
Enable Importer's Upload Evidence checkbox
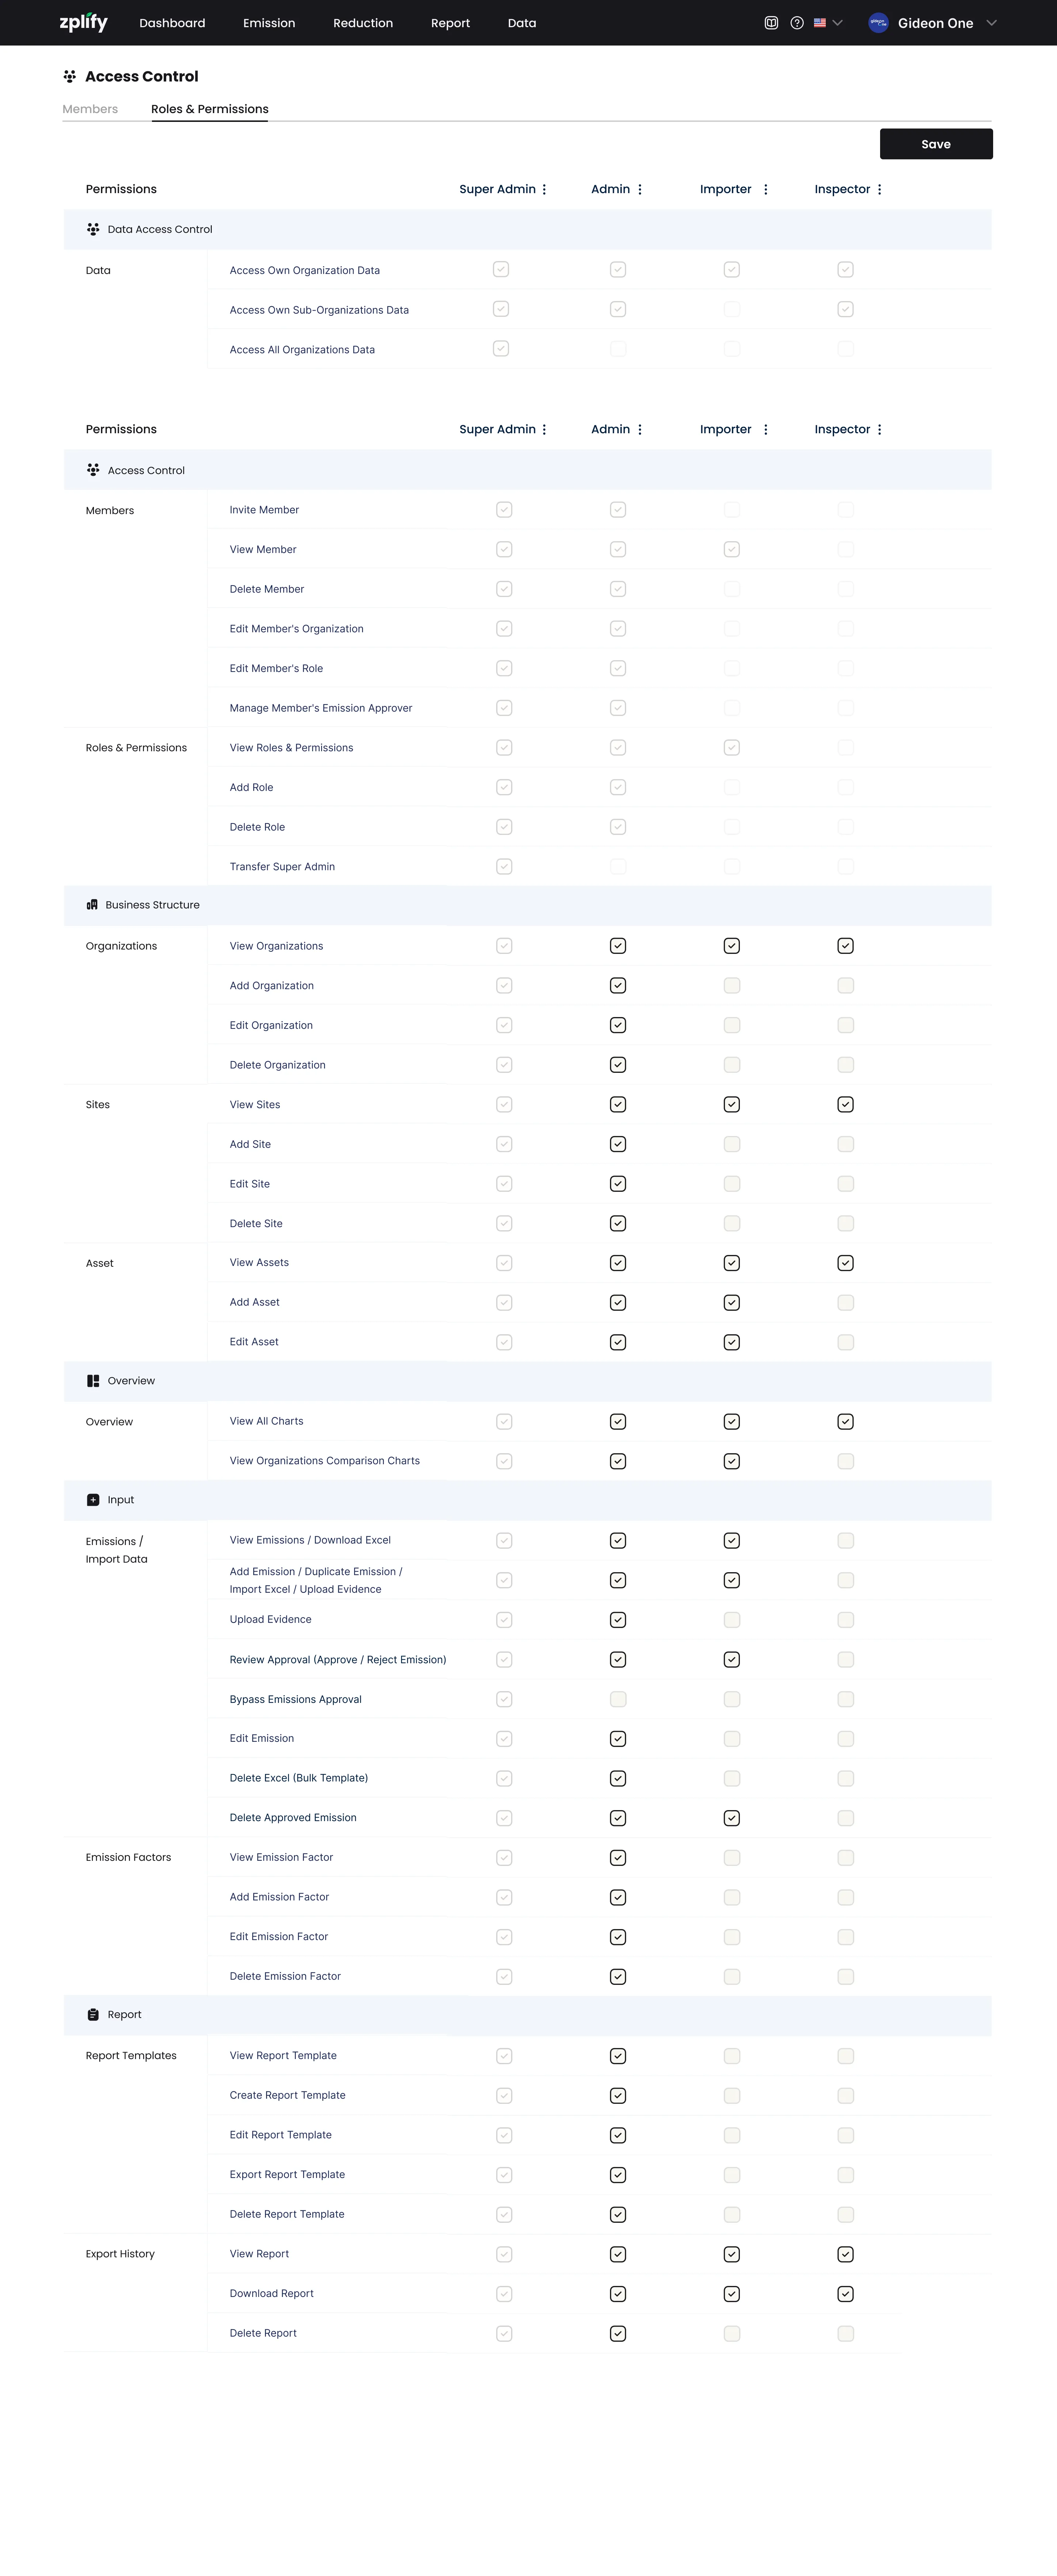[x=732, y=1620]
